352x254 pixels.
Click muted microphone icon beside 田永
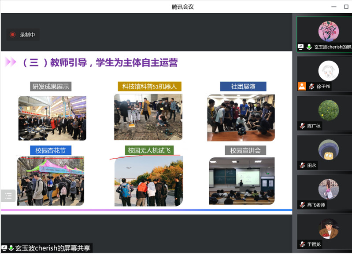click(x=302, y=165)
